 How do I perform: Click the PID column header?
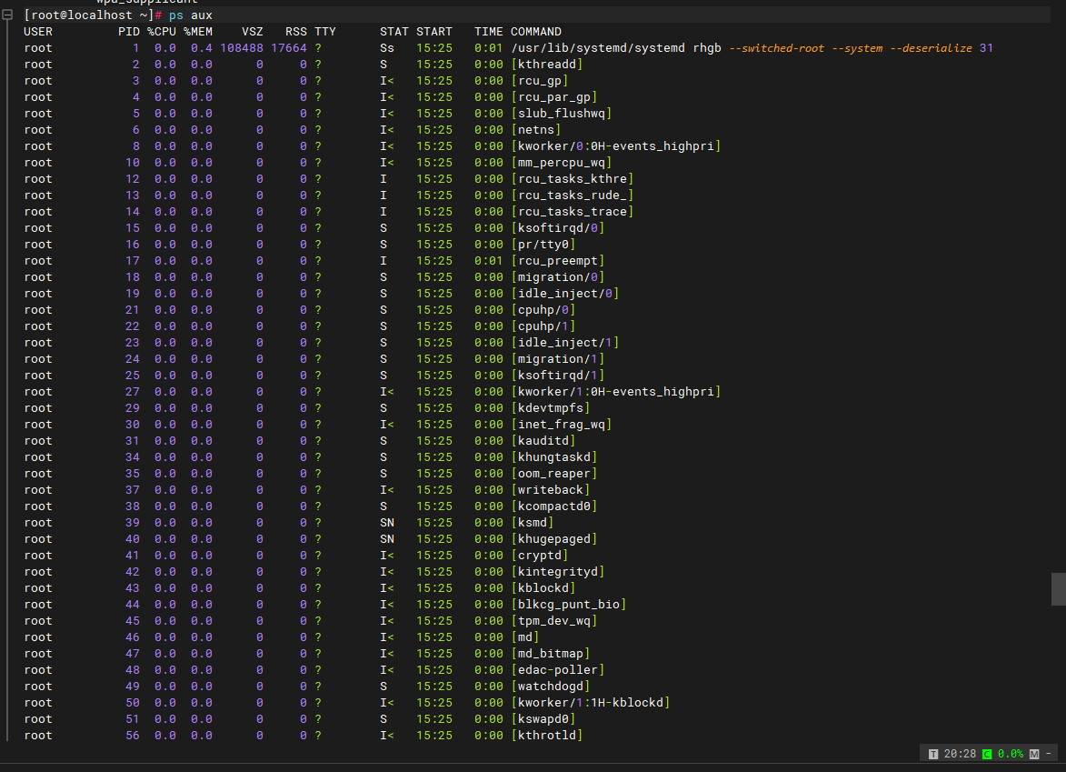[x=128, y=32]
